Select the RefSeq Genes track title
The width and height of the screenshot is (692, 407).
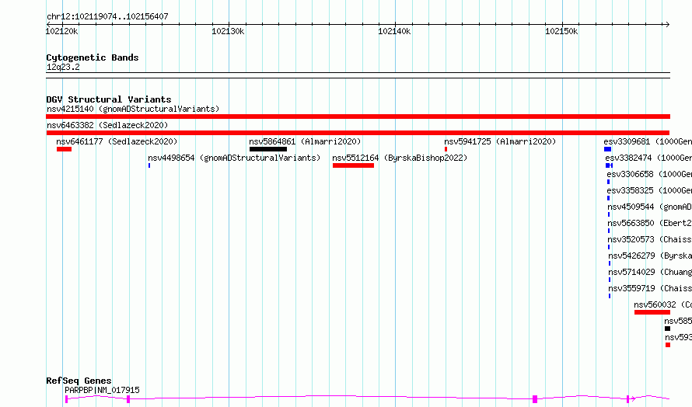pos(79,381)
